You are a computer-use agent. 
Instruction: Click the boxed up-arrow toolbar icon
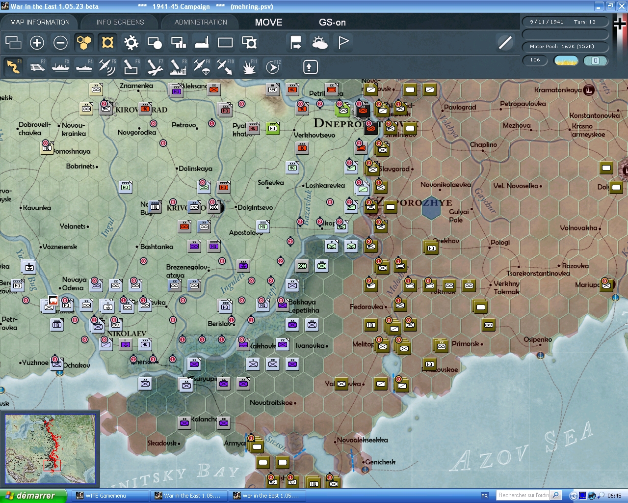click(x=310, y=67)
